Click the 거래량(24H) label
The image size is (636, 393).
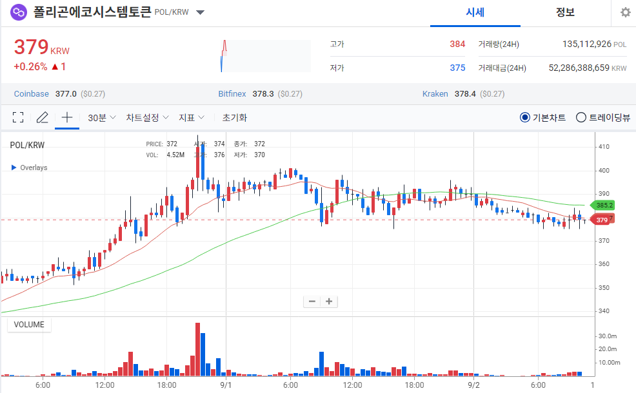499,44
